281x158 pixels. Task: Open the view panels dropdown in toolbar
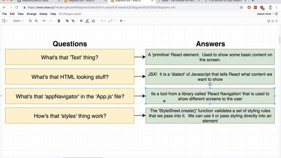5,21
